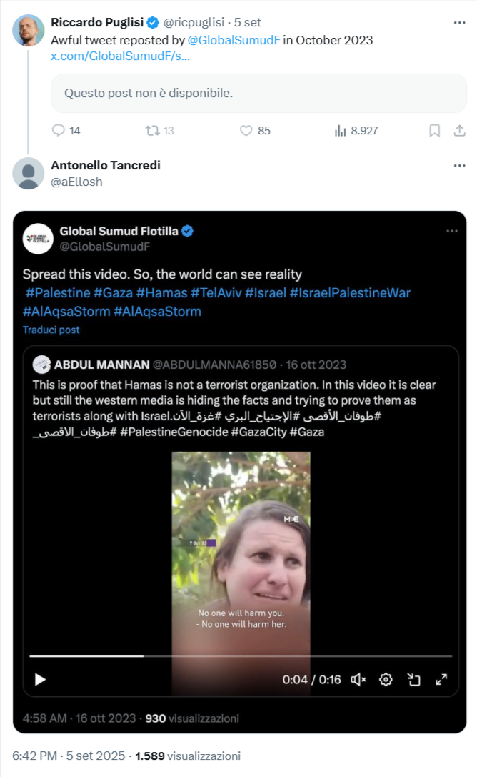This screenshot has width=477, height=777.
Task: Repost Riccardo Puglisi's tweet
Action: coord(152,130)
